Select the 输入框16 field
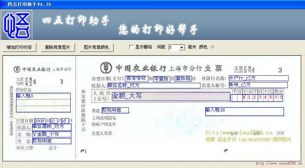Screen dimensions: 305x168 [x=244, y=112]
